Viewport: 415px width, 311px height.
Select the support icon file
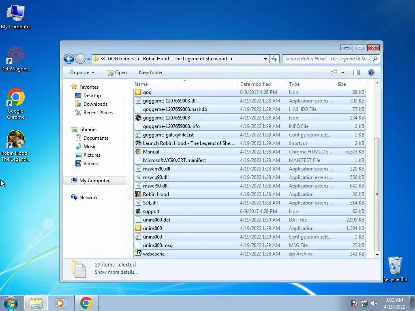[x=249, y=211]
